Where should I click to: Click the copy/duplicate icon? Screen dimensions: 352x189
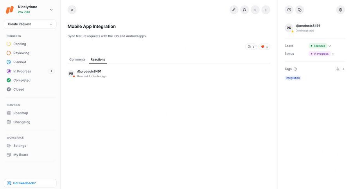click(300, 10)
